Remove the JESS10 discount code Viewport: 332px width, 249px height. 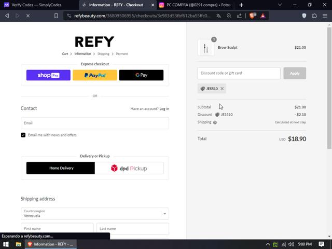pyautogui.click(x=222, y=89)
